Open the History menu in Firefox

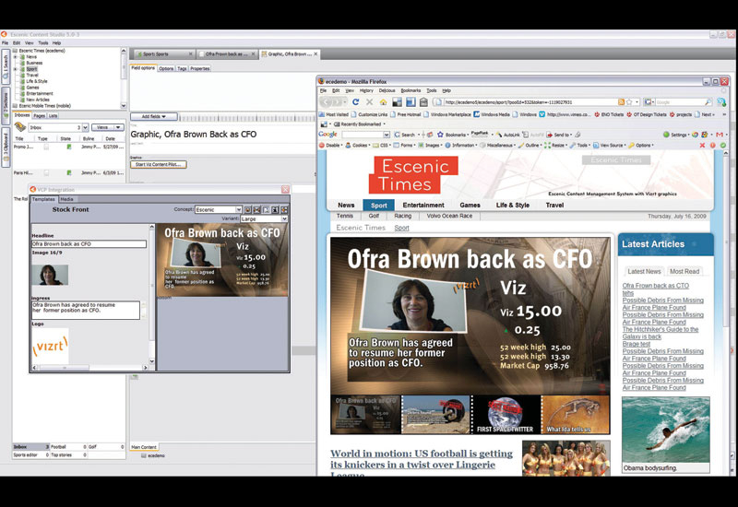[366, 90]
